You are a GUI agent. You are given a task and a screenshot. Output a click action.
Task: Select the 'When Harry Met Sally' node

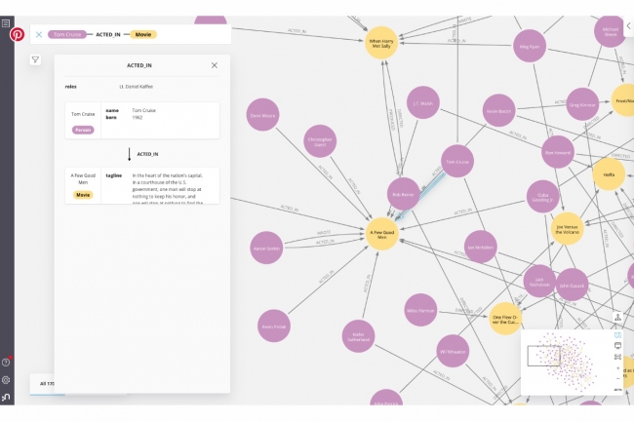tap(381, 43)
